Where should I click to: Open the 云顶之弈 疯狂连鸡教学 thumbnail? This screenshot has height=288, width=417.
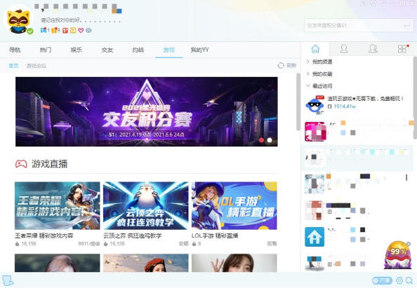click(x=146, y=206)
